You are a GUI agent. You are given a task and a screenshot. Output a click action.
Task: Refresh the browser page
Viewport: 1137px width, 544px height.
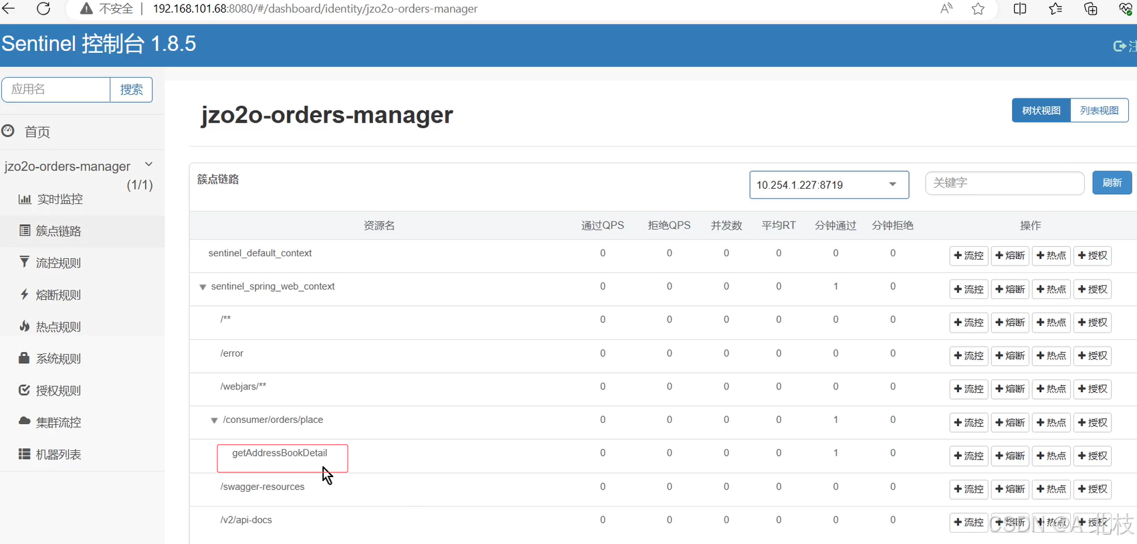pos(43,9)
